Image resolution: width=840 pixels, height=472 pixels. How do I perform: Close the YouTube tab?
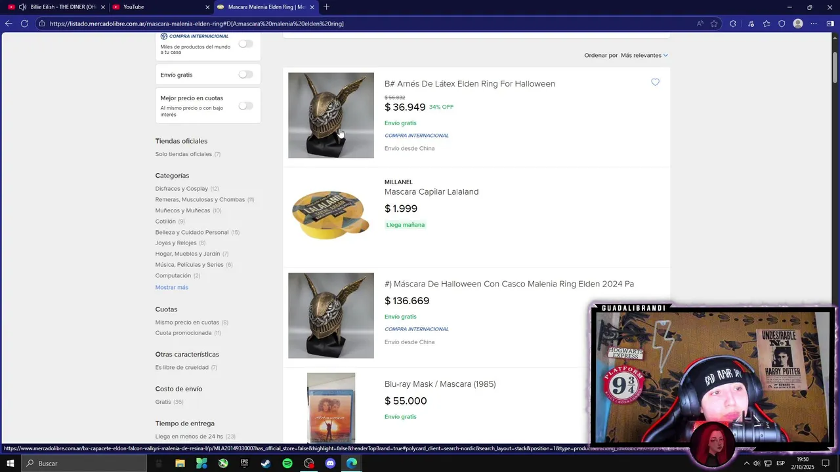point(207,7)
